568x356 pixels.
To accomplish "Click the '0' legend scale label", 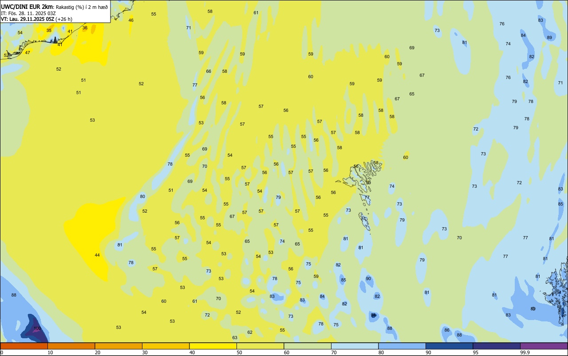I will pyautogui.click(x=2, y=352).
